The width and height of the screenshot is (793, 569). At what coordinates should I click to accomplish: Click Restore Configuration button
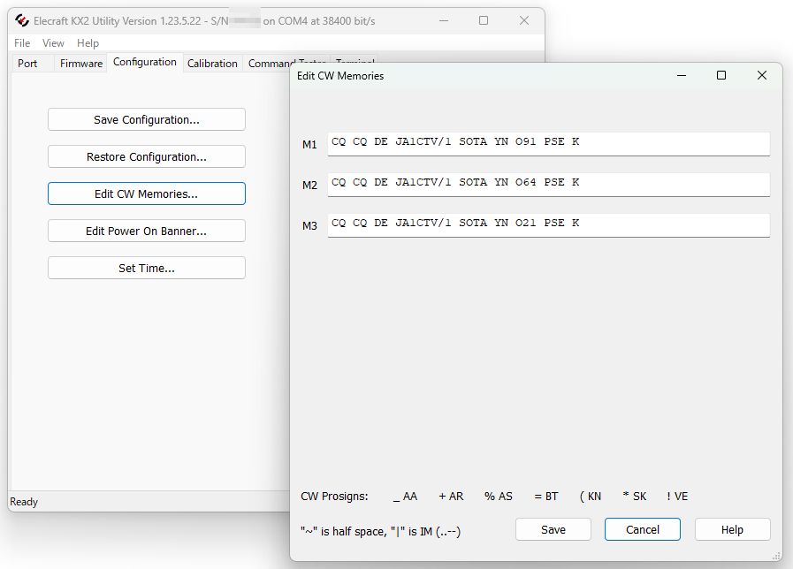(147, 156)
